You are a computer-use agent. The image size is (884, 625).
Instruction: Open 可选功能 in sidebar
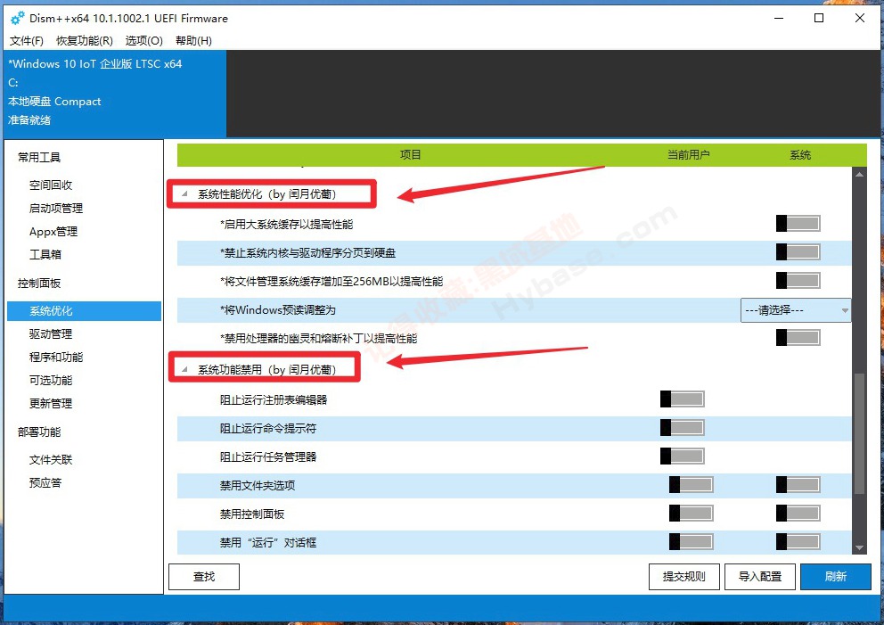coord(51,380)
